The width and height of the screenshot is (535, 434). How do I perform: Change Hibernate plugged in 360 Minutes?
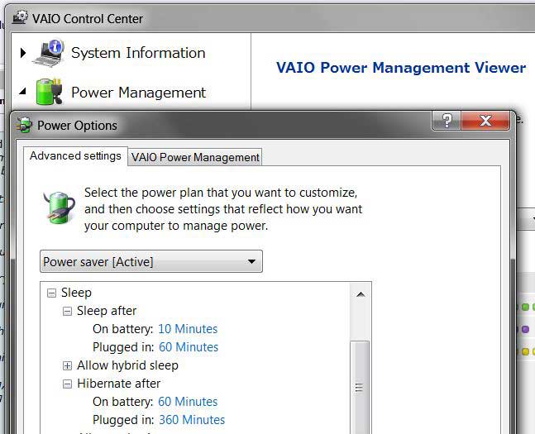click(x=192, y=420)
